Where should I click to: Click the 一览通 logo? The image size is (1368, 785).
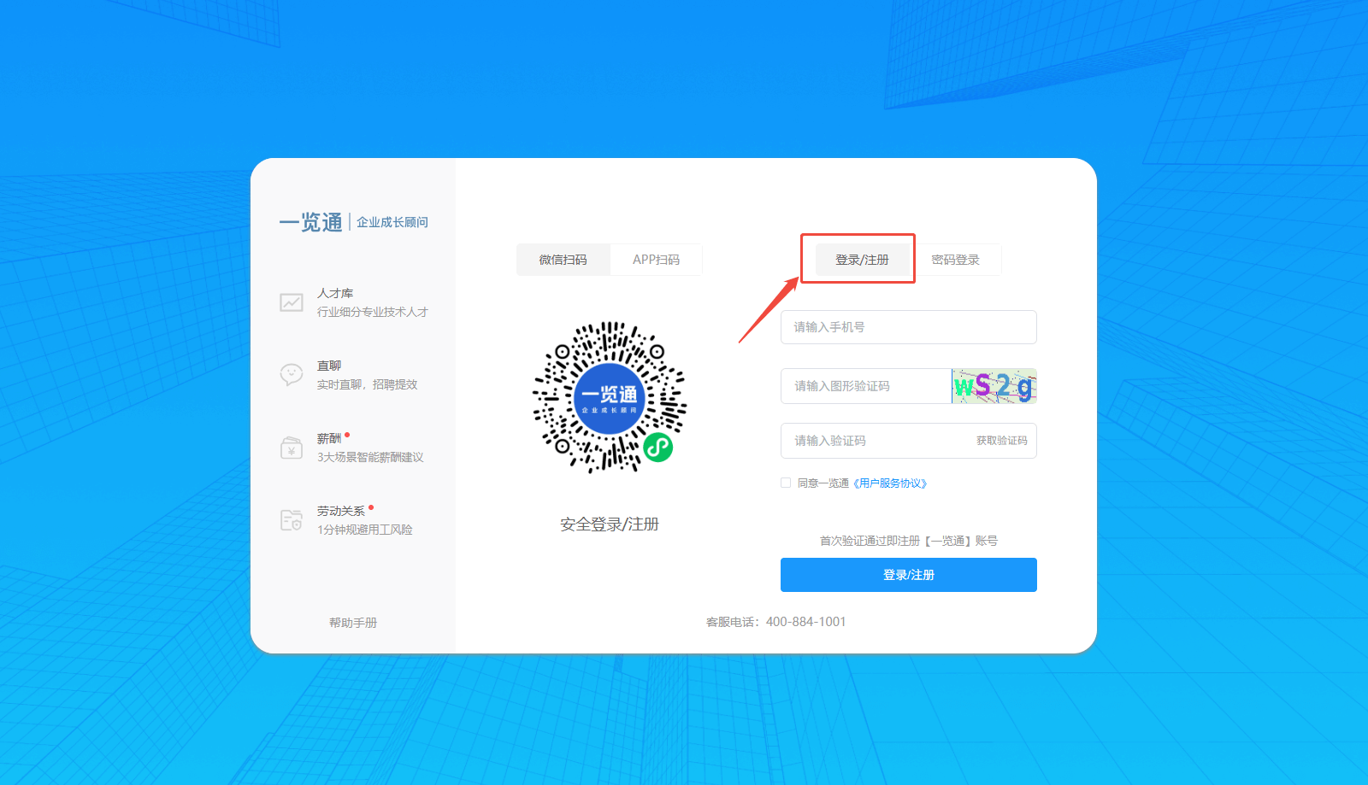[x=311, y=222]
